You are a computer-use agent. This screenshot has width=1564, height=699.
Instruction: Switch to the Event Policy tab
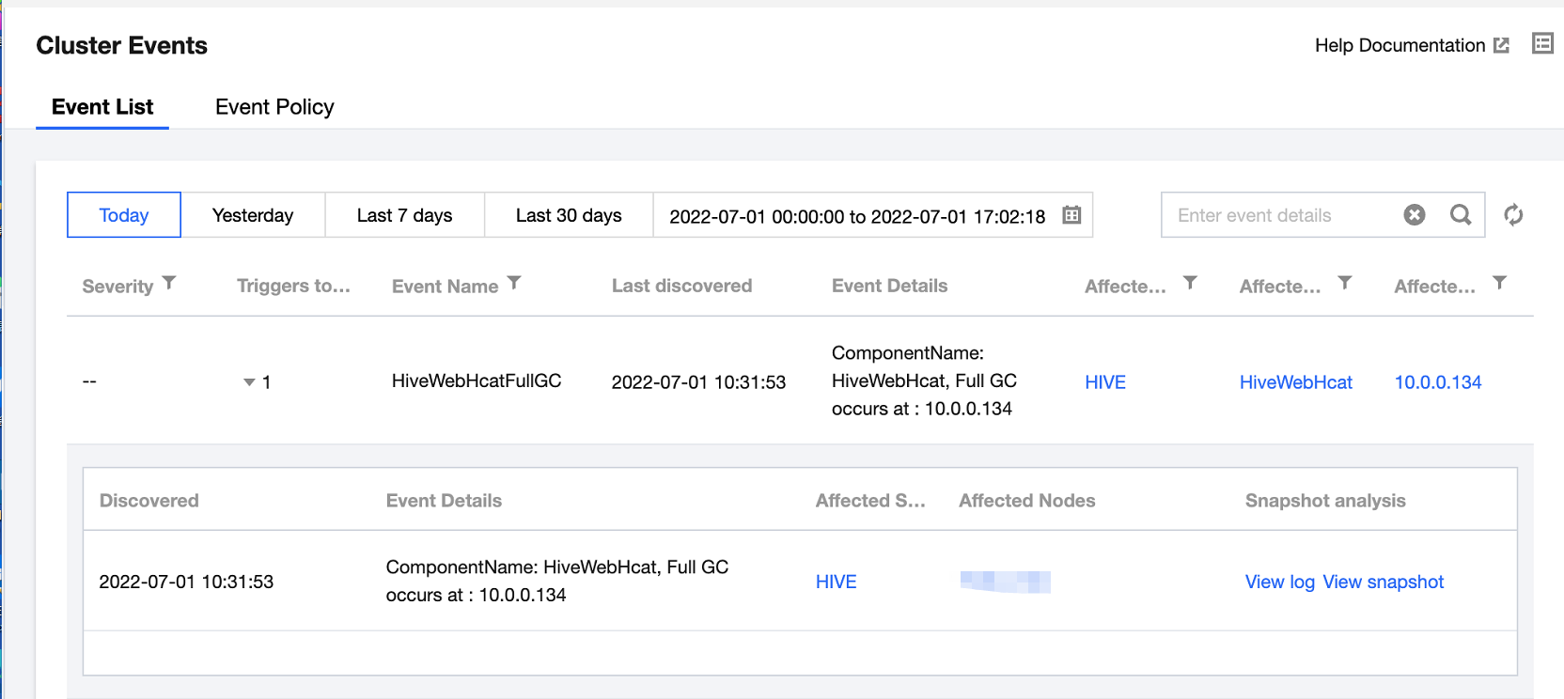274,107
